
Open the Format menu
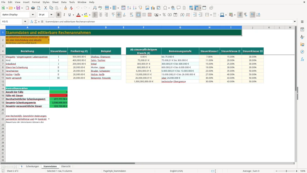pyautogui.click(x=36, y=2)
